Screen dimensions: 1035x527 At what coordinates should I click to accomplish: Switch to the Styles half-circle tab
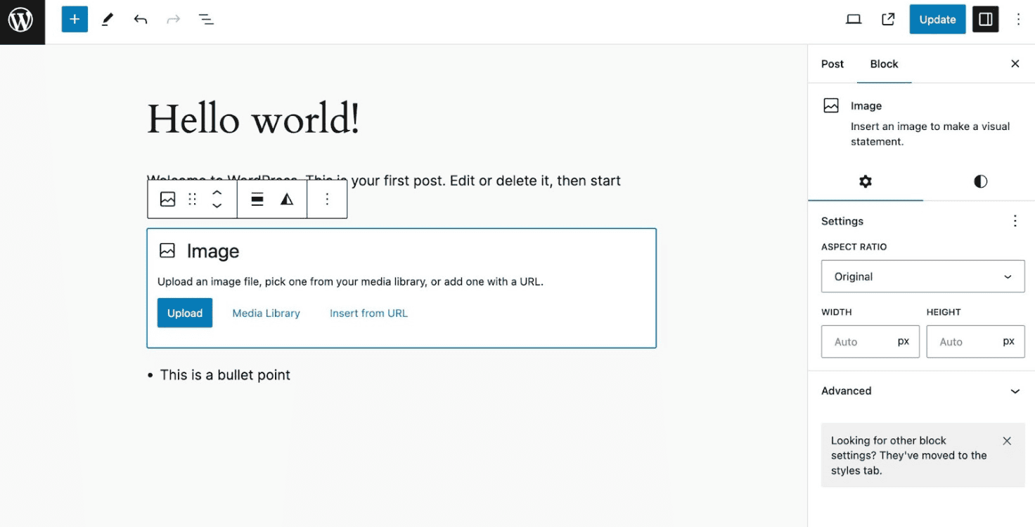(x=979, y=181)
